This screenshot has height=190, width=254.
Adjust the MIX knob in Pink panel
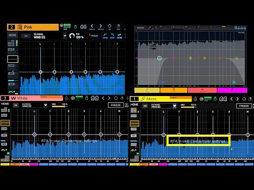click(x=72, y=36)
